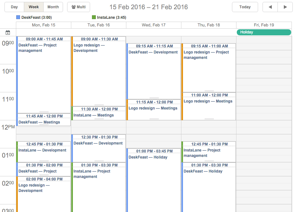
Task: Click the DeskFeast blue legend swatch
Action: pos(18,17)
